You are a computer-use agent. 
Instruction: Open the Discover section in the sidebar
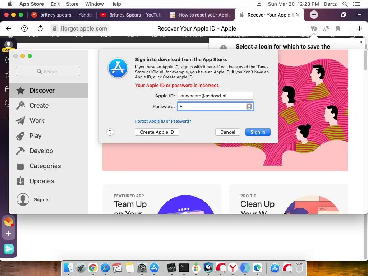point(48,90)
